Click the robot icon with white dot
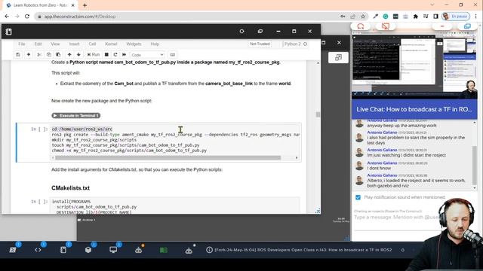Viewport: 483px width, 271px height. [189, 251]
